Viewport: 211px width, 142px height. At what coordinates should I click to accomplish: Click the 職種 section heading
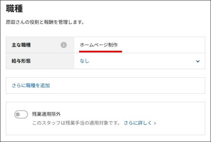(14, 9)
